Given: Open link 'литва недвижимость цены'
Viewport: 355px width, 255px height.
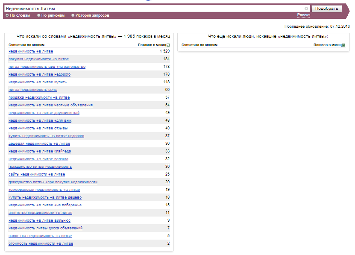Looking at the screenshot, I should [33, 90].
